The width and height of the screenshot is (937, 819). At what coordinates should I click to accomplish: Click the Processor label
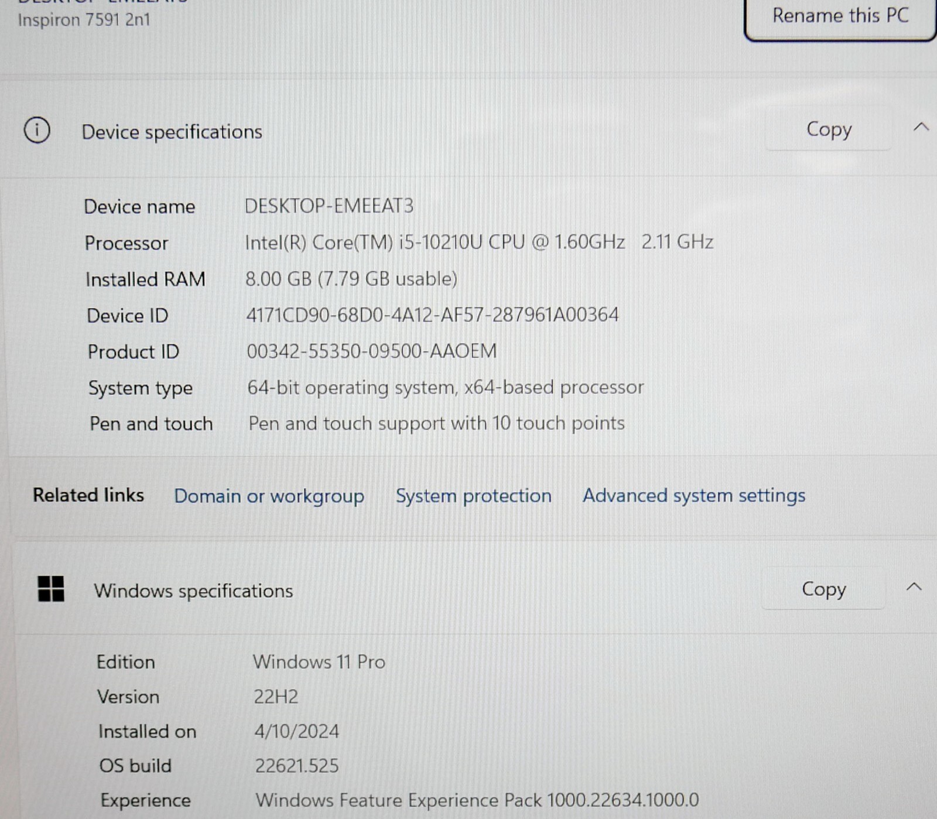[x=126, y=243]
